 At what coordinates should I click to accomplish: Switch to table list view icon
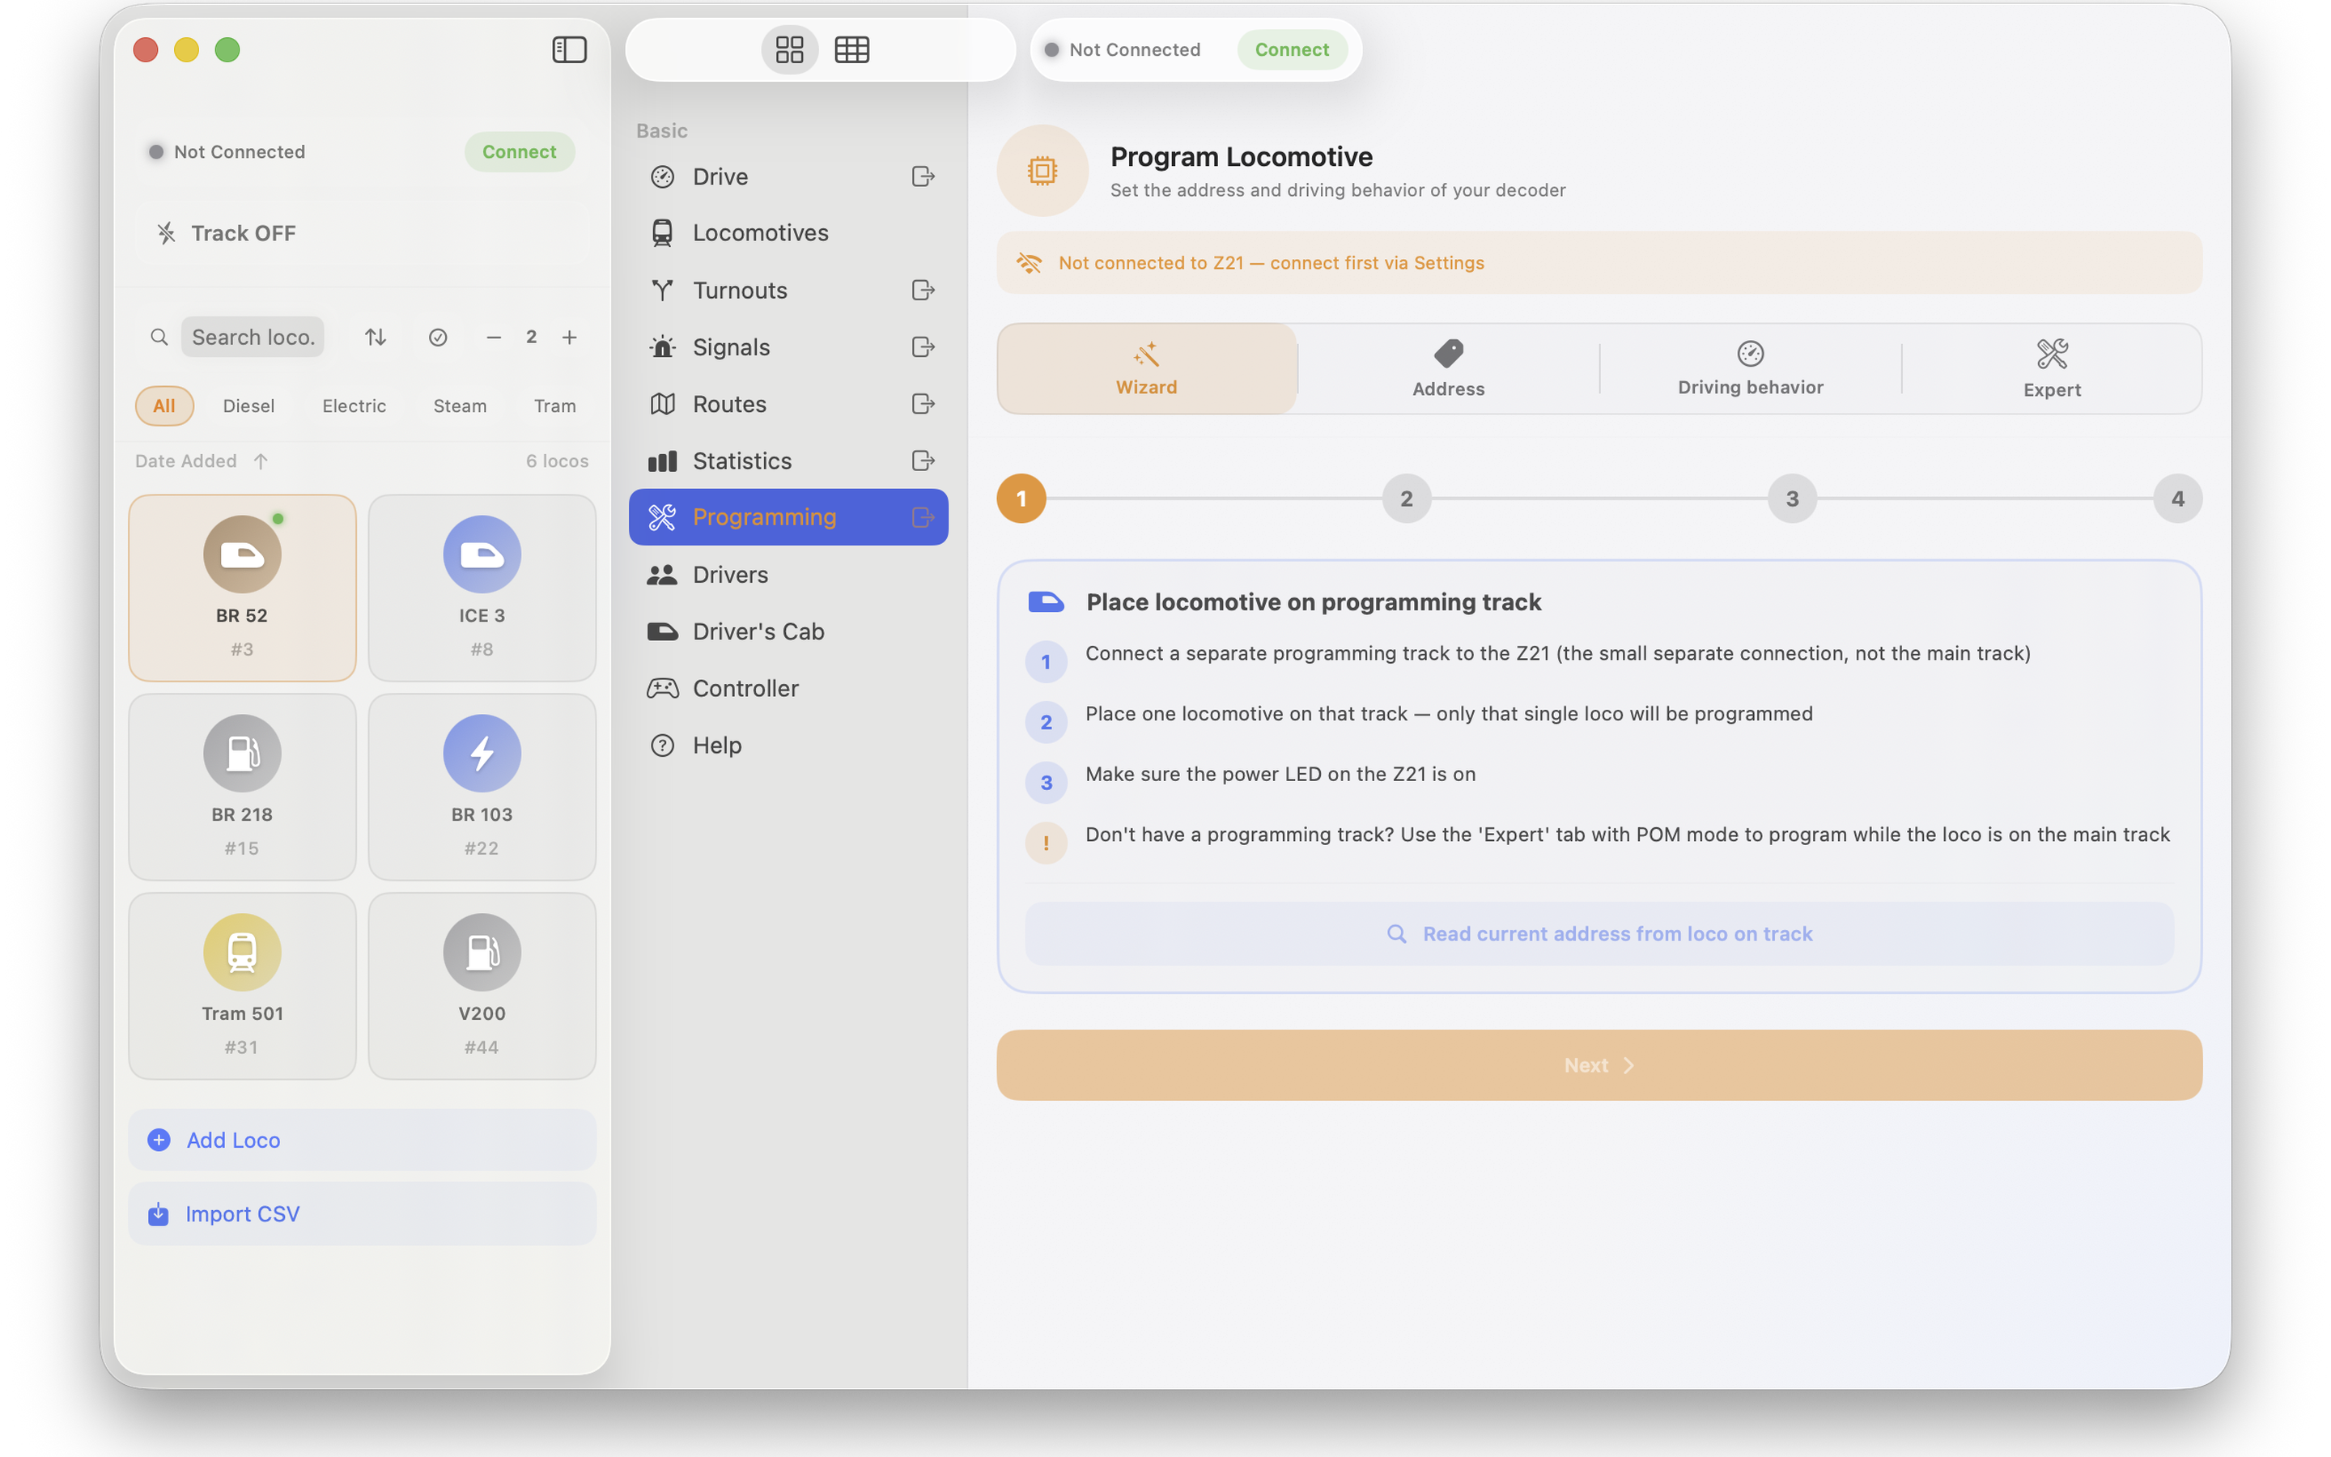tap(851, 49)
